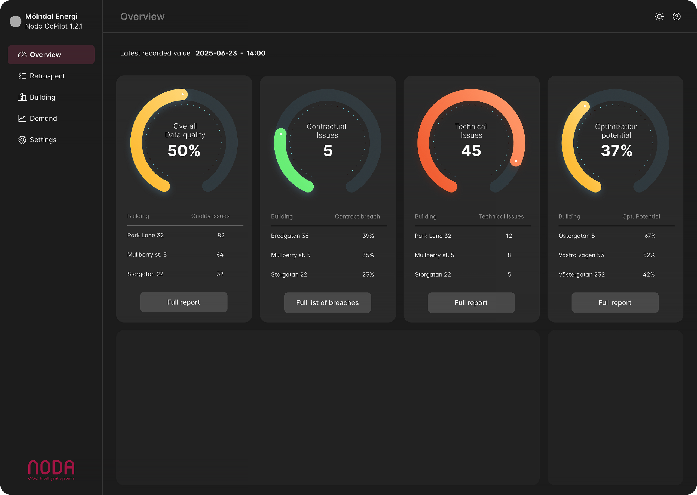Screen dimensions: 697x495
Task: Click the Retrospect checklist icon
Action: tap(22, 76)
